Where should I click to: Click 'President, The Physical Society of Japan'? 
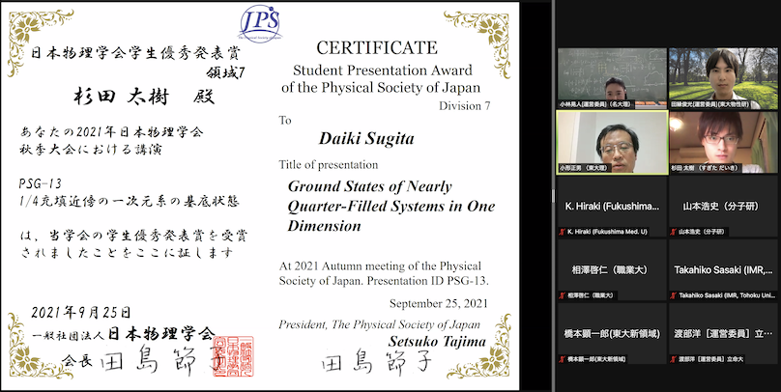[380, 324]
